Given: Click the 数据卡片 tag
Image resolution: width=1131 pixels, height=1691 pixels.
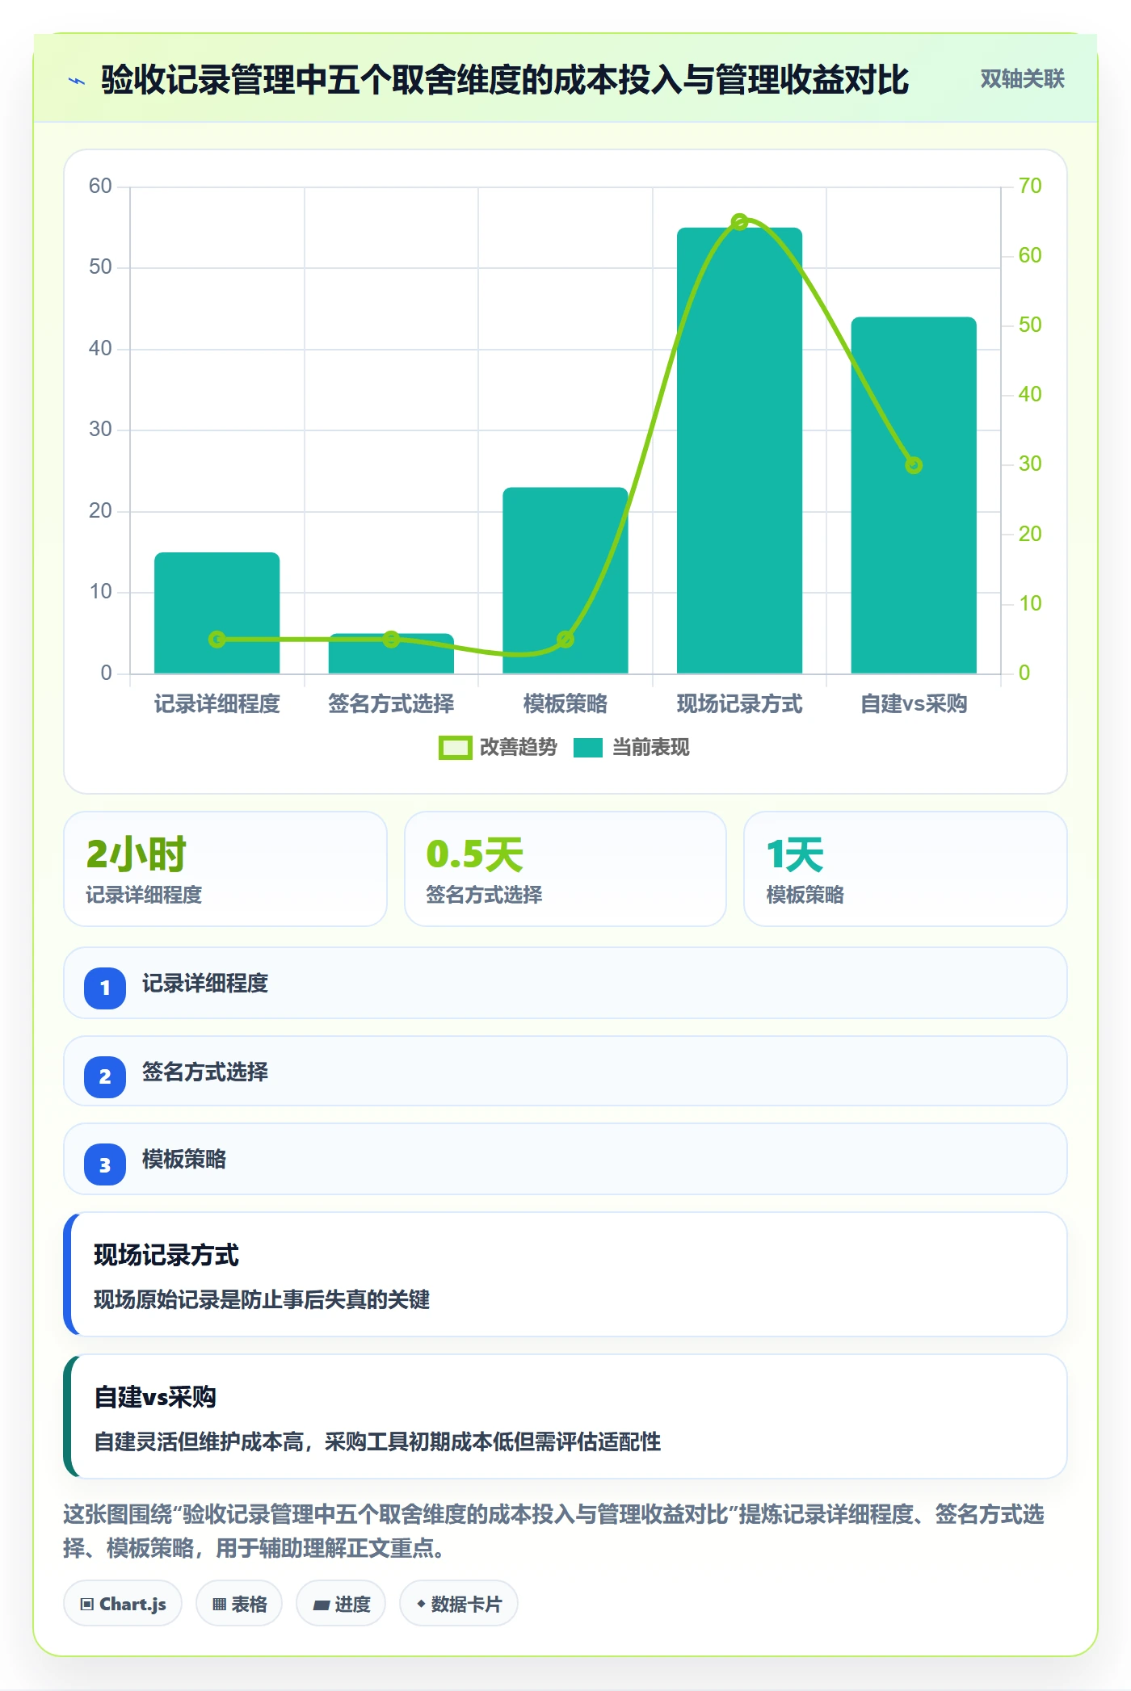Looking at the screenshot, I should click(x=459, y=1604).
